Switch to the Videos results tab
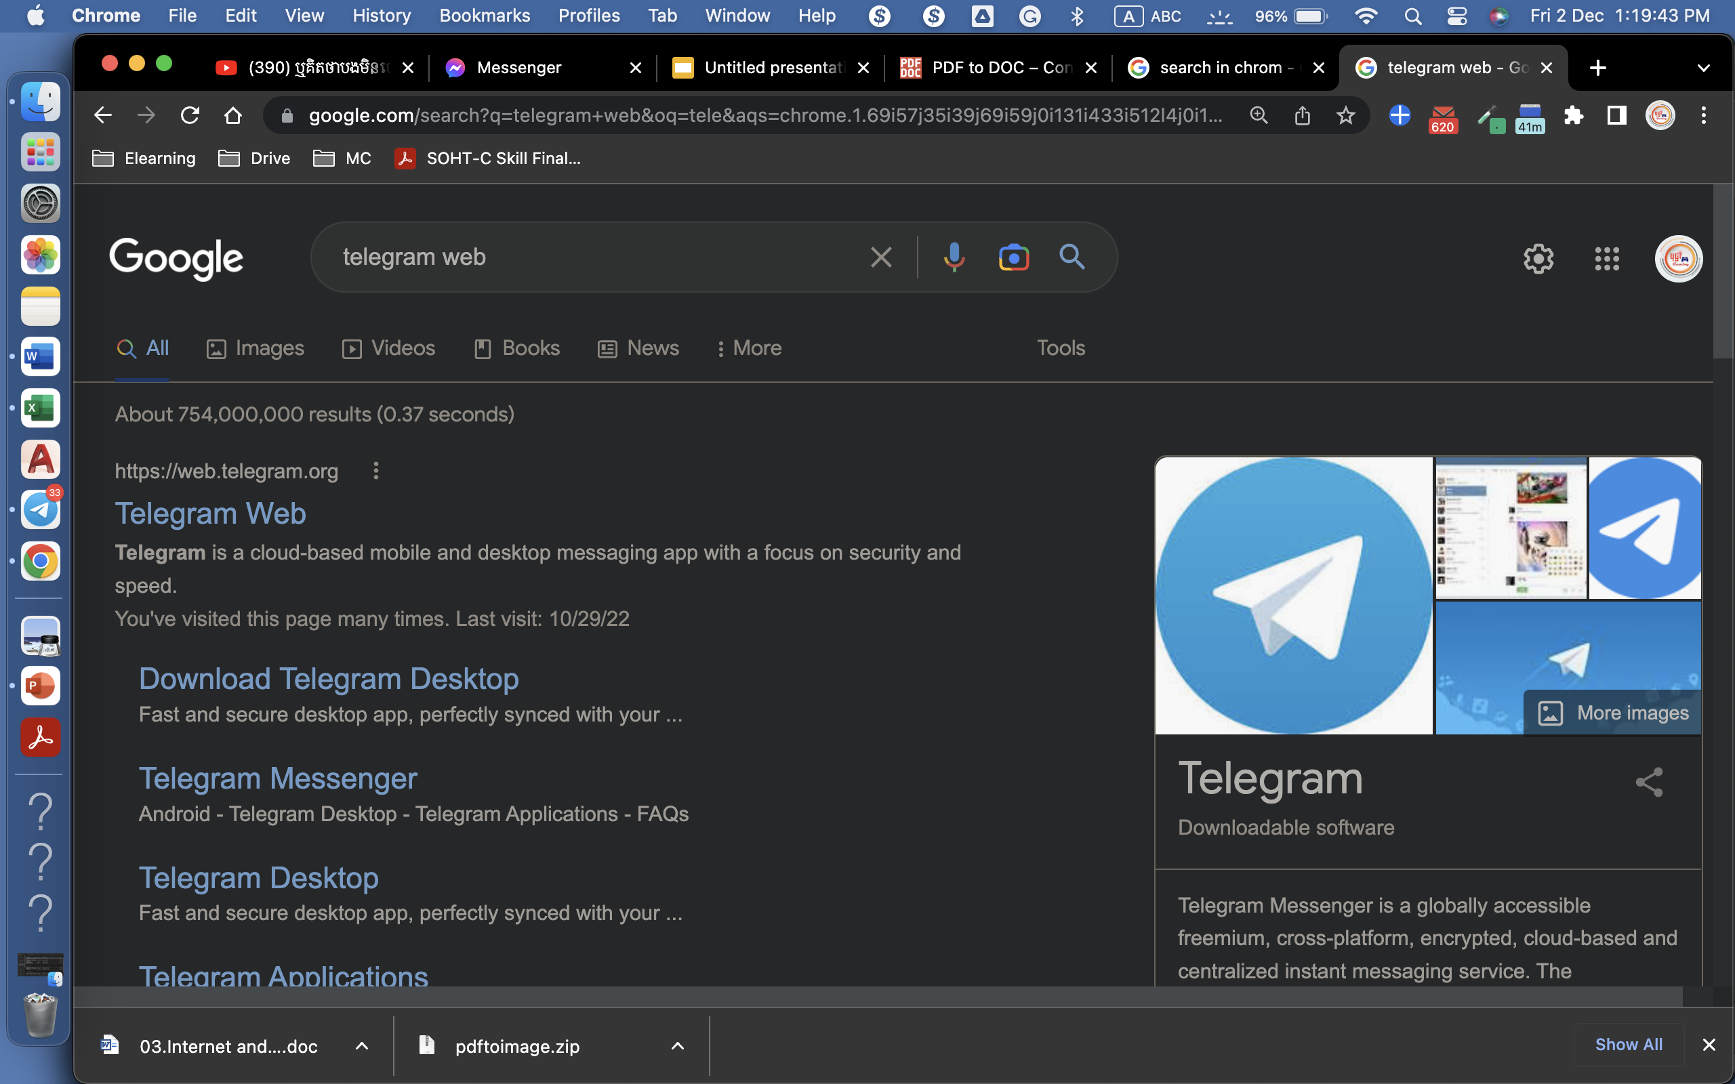1735x1084 pixels. pos(388,348)
